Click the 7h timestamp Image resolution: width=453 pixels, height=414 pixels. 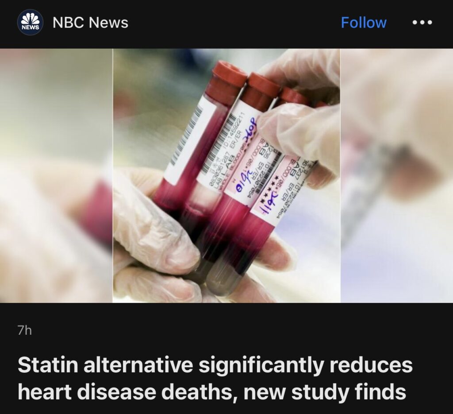25,330
